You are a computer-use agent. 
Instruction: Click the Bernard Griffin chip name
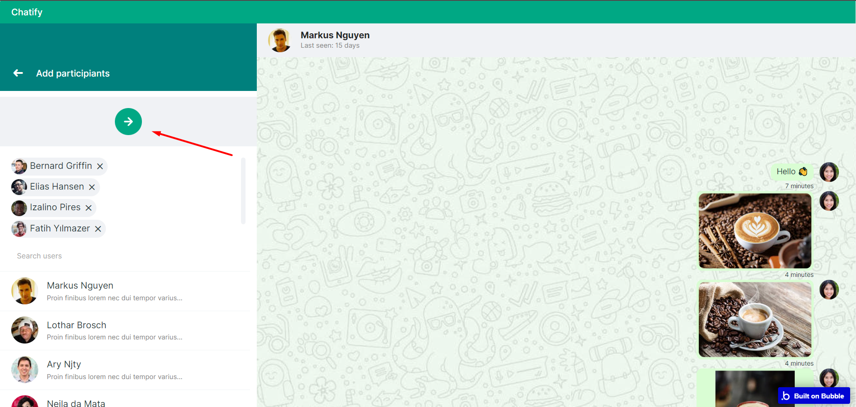click(x=61, y=166)
